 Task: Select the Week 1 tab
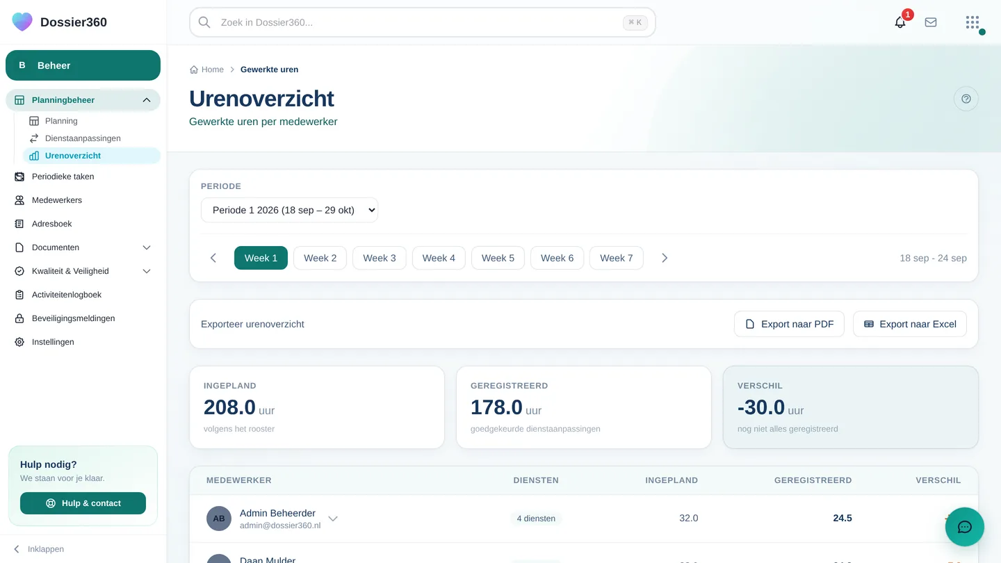click(261, 258)
